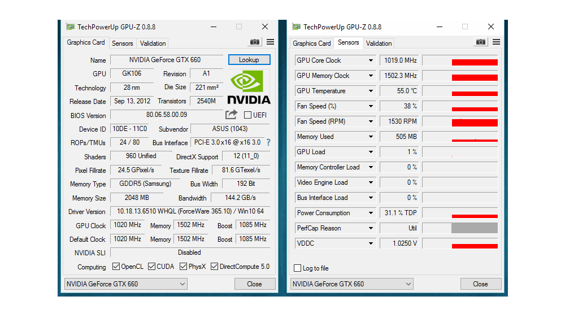Viewport: 565px width, 318px height.
Task: Toggle the UEFI checkbox
Action: pyautogui.click(x=247, y=115)
